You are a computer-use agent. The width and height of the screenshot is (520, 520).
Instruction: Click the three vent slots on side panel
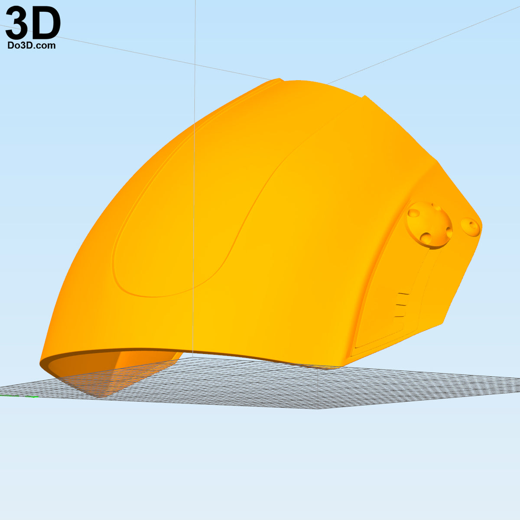(x=401, y=306)
